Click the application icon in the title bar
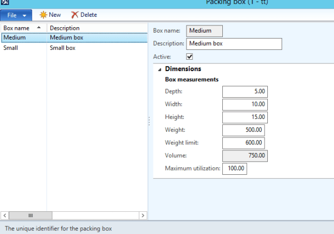 pyautogui.click(x=5, y=3)
